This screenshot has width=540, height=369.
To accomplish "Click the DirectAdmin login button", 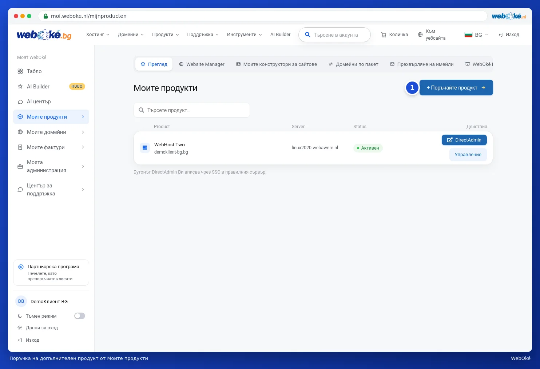I will (x=464, y=140).
